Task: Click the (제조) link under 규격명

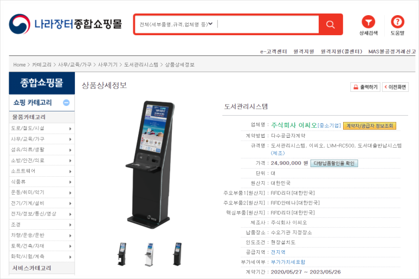Action: click(x=278, y=153)
